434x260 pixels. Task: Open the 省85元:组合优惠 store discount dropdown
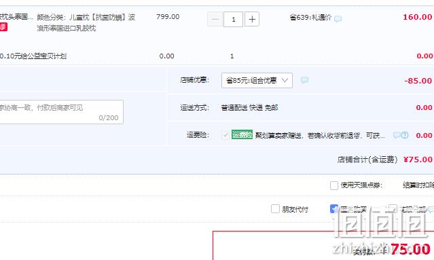click(257, 81)
